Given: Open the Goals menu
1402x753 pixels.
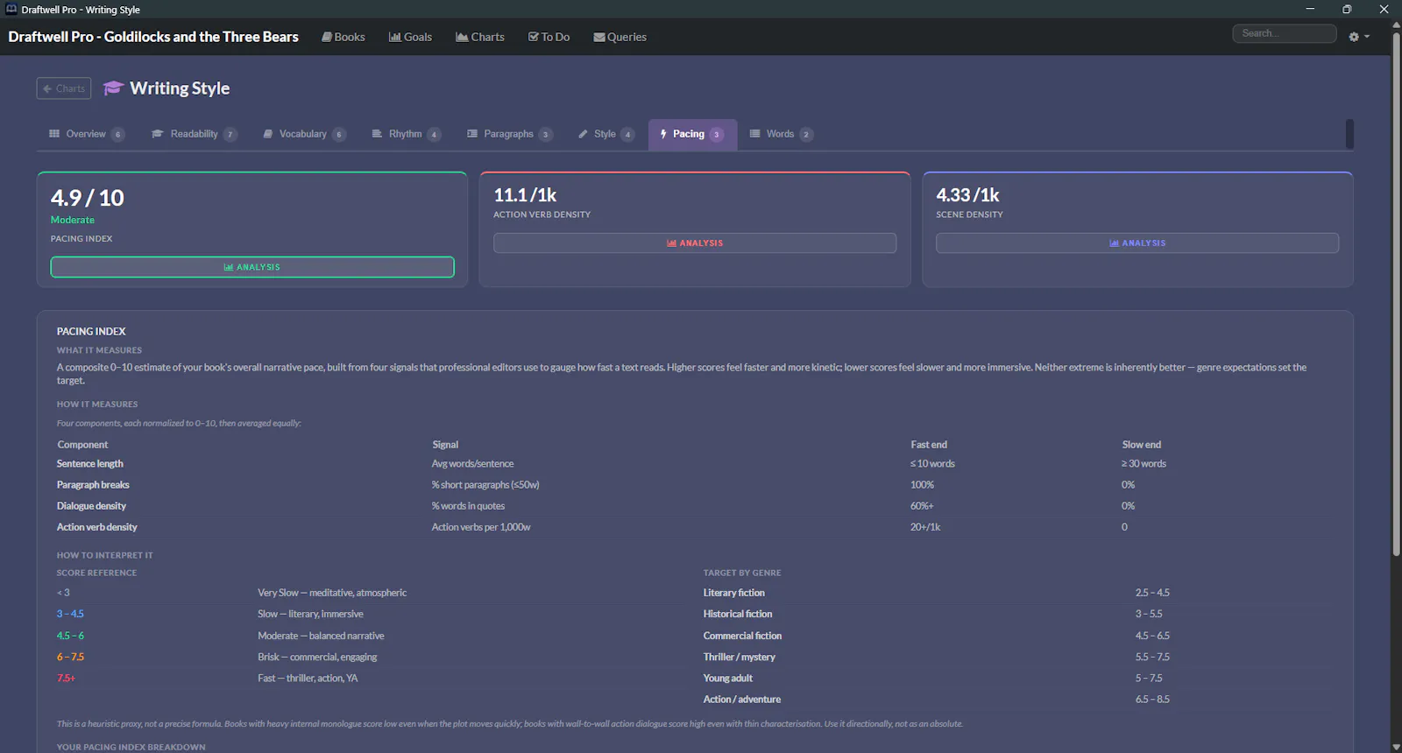Looking at the screenshot, I should [x=410, y=37].
